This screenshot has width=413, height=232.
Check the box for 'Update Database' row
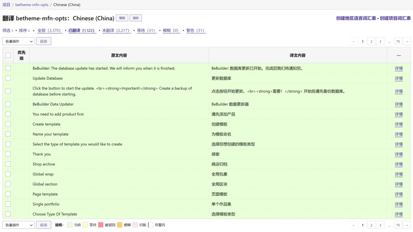[8, 78]
